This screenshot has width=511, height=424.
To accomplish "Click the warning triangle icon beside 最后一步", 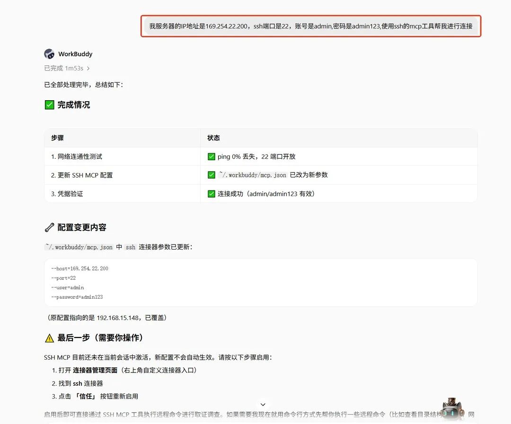I will point(49,338).
